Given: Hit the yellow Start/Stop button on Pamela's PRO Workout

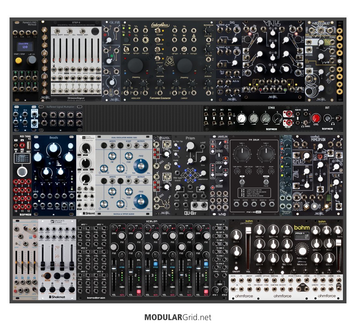Looking at the screenshot, I should 18,61.
